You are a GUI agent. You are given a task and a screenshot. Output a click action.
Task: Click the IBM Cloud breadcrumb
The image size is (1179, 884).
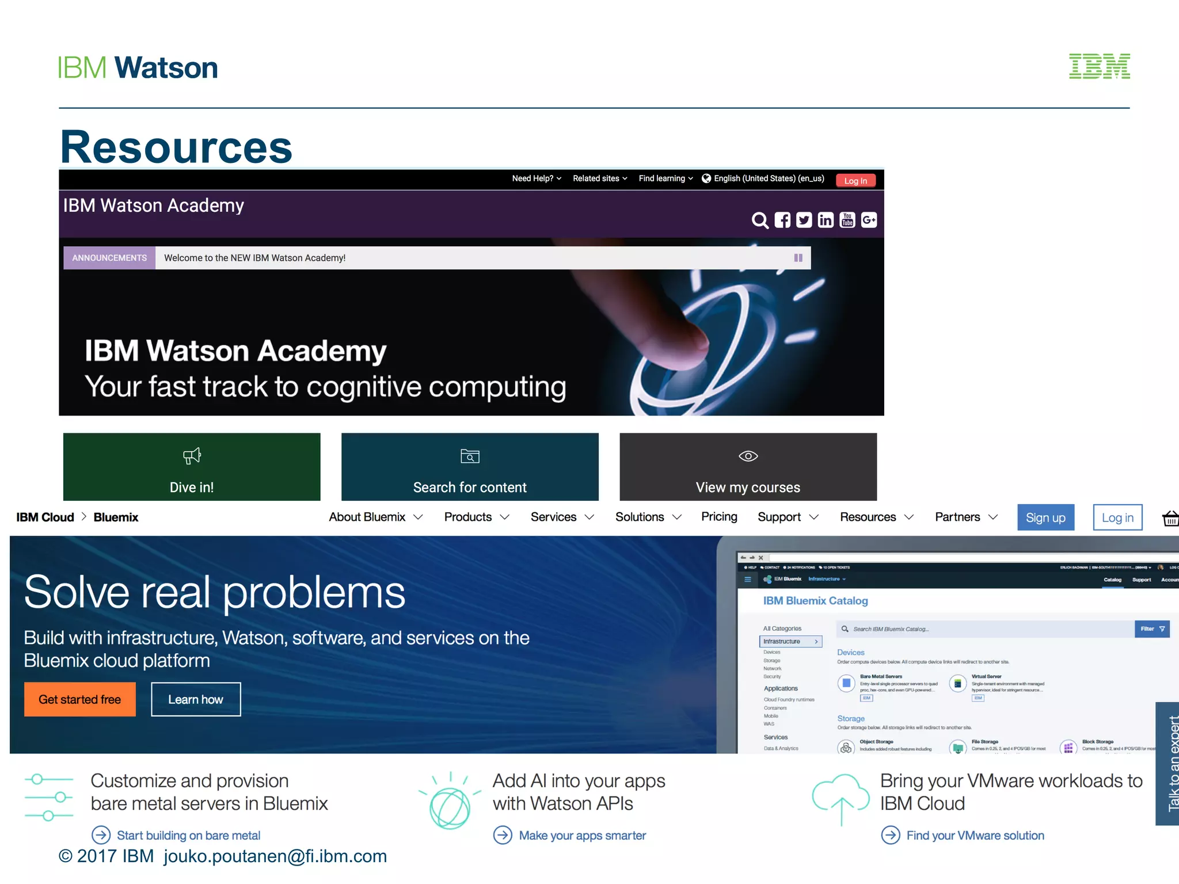pos(45,517)
